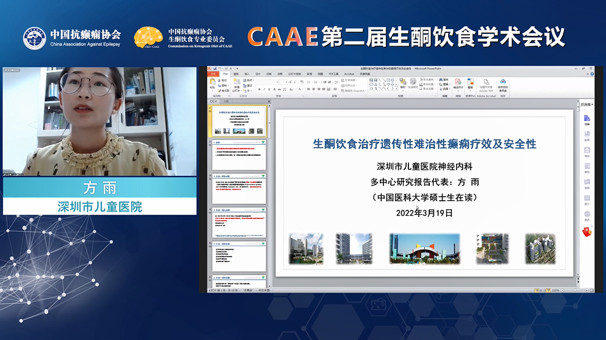Screen dimensions: 606x340
Task: Toggle Italic formatting
Action: 265,89
